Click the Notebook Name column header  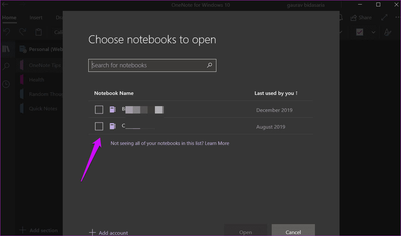coord(114,93)
